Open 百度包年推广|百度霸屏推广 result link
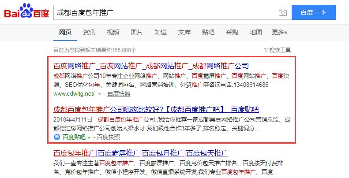 (141, 153)
